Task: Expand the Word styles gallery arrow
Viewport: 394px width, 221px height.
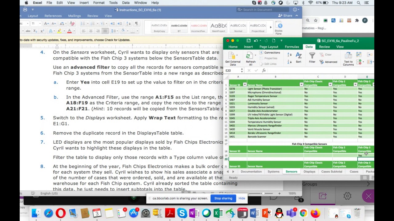Action: point(271,27)
